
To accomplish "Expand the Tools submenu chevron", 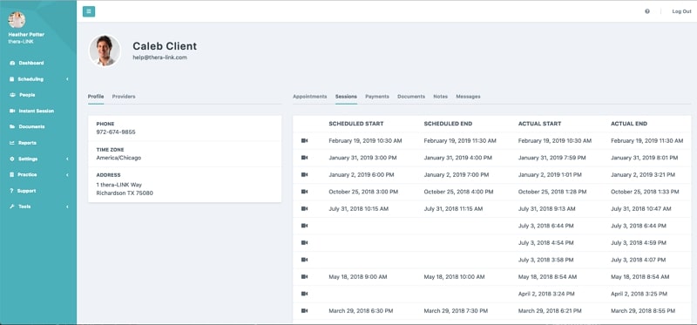I will click(68, 207).
